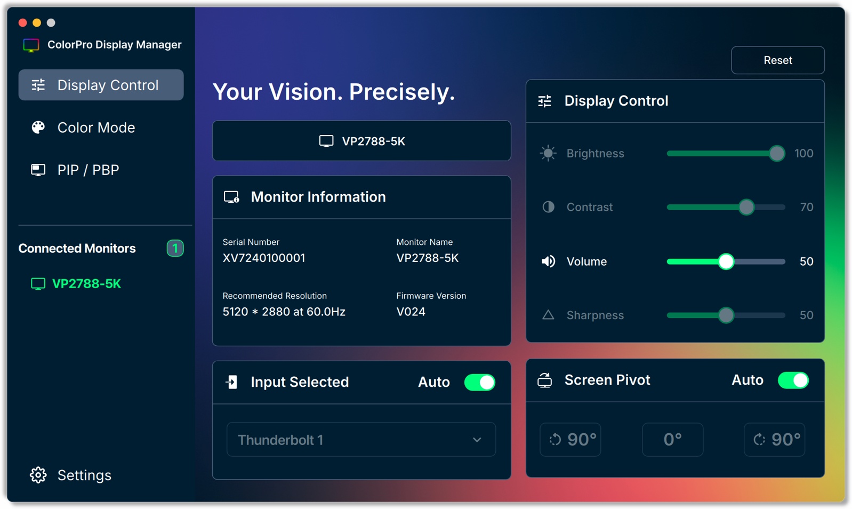
Task: Click the red close window button
Action: click(22, 22)
